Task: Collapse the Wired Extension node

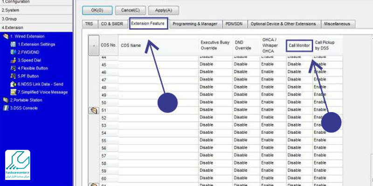Action: pyautogui.click(x=6, y=36)
